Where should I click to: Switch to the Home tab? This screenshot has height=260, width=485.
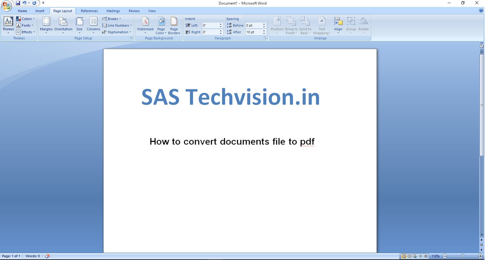click(x=22, y=11)
